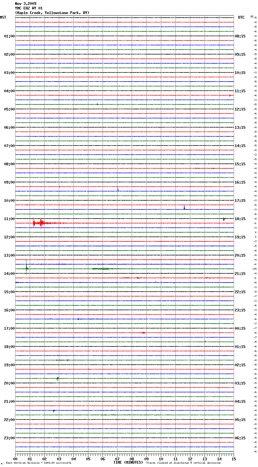Click the 12:15 UTC time label

(240, 109)
